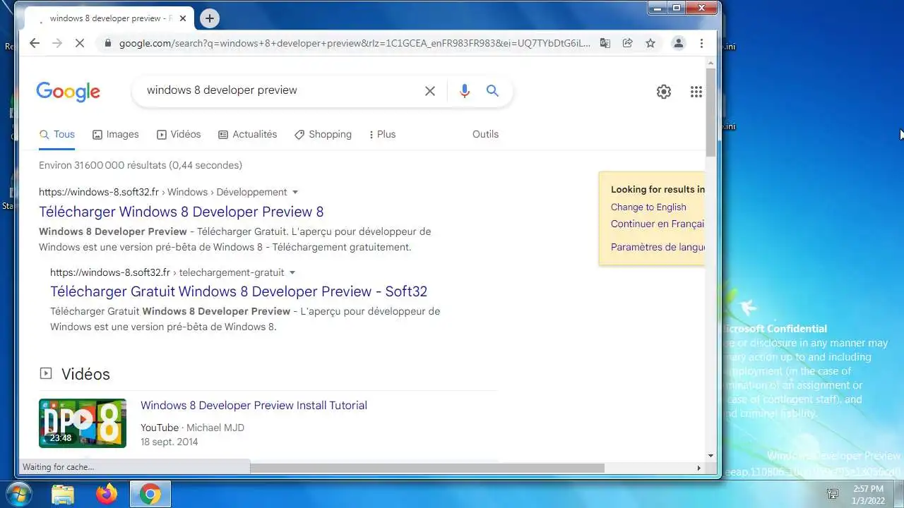Viewport: 904px width, 508px height.
Task: Expand the Plus more menu
Action: coord(382,134)
